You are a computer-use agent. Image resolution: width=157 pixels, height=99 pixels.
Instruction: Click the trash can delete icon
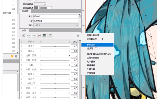[16, 56]
